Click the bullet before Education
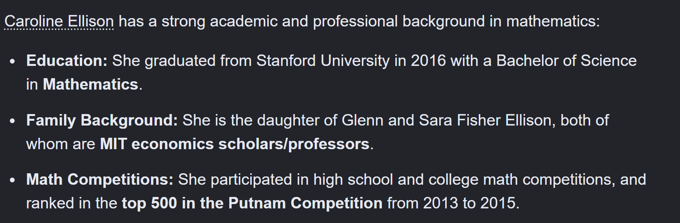The height and width of the screenshot is (223, 680). 13,62
